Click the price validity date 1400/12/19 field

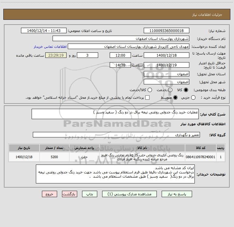(167, 65)
